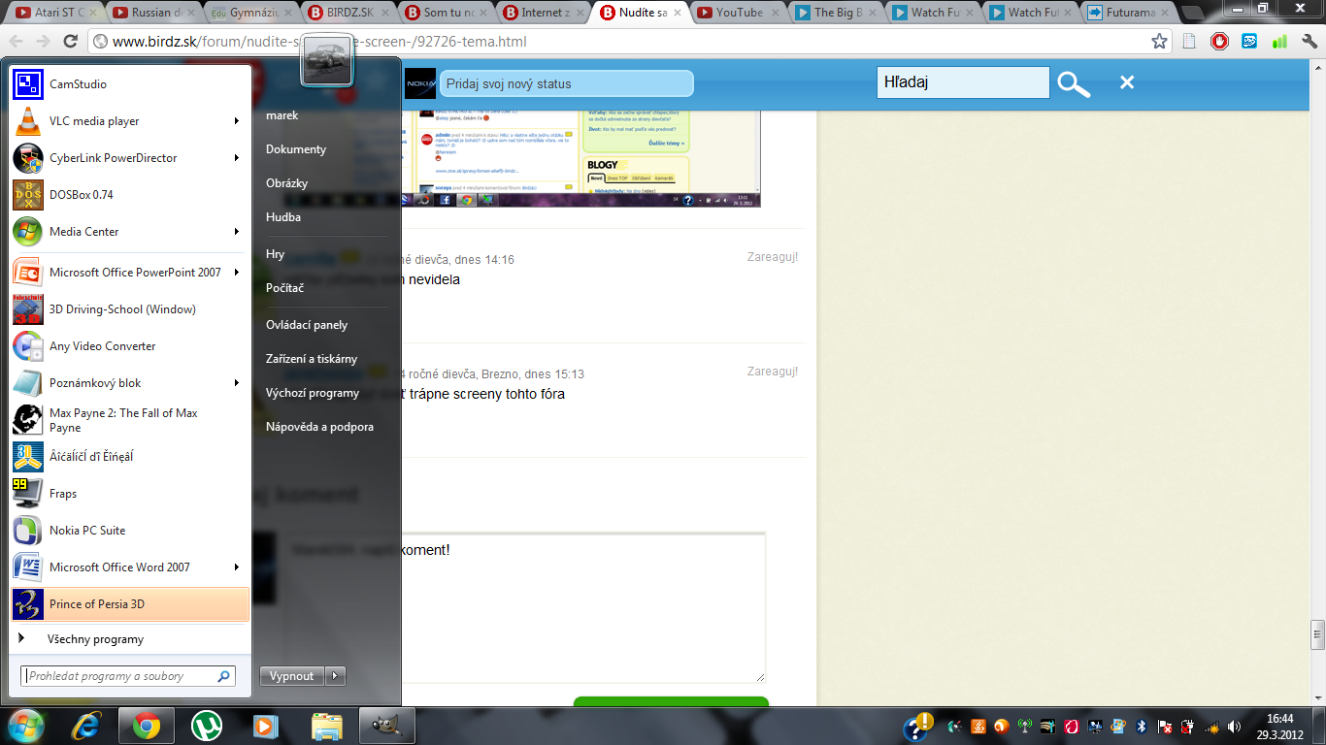Open the volume speaker tray icon
Screen dimensions: 1326x745
pos(1234,726)
